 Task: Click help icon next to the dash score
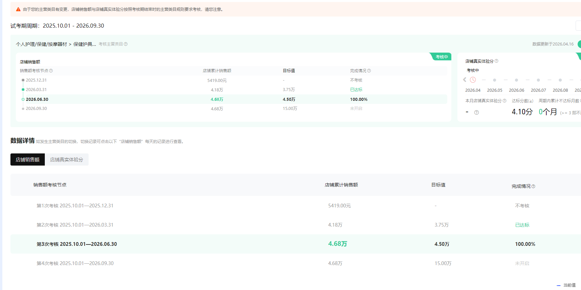tap(476, 113)
